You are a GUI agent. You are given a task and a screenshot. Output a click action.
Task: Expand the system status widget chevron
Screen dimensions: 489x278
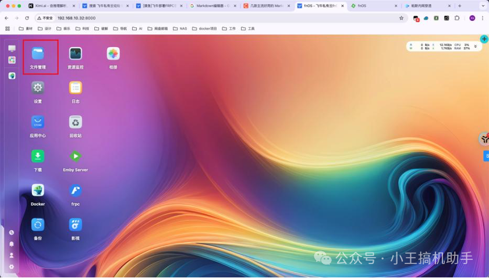pos(476,47)
